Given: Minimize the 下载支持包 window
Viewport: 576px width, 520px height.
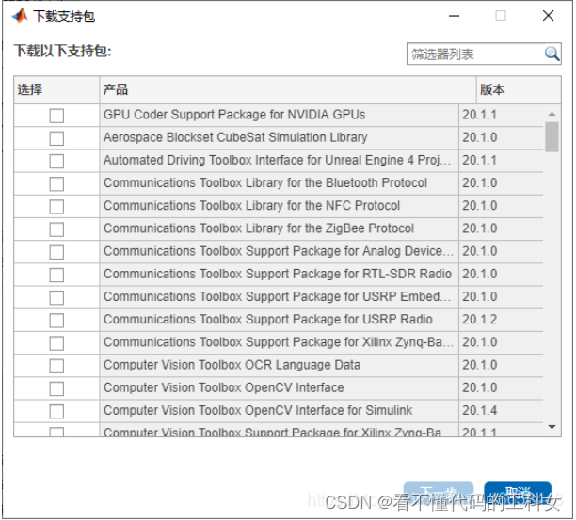Looking at the screenshot, I should tap(454, 16).
